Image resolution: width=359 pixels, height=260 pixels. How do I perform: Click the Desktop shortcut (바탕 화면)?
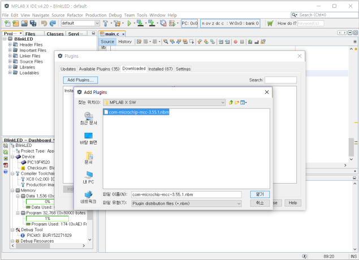pos(88,138)
